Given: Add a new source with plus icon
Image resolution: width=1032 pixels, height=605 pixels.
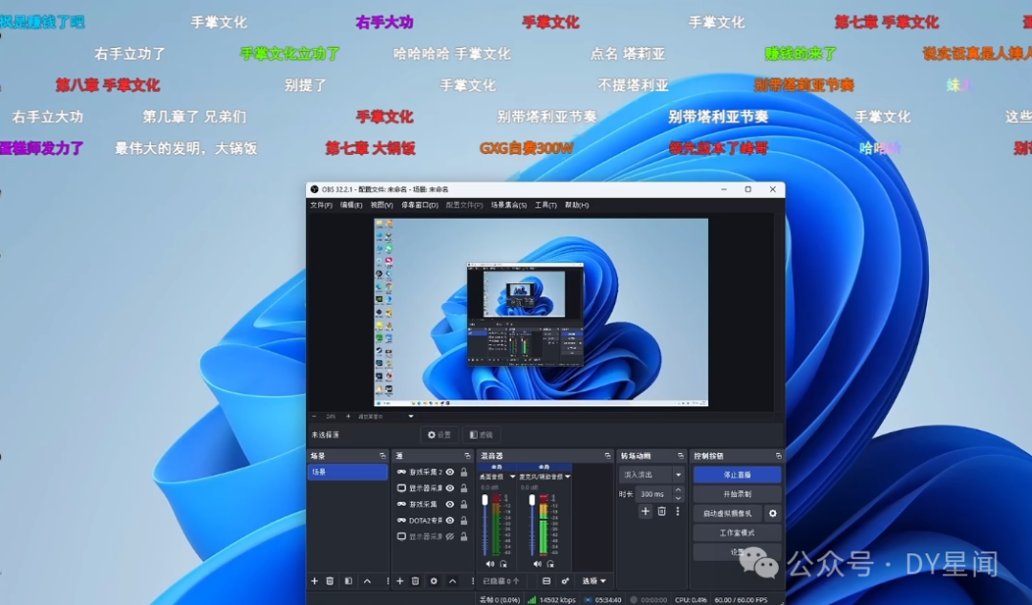Looking at the screenshot, I should point(399,581).
